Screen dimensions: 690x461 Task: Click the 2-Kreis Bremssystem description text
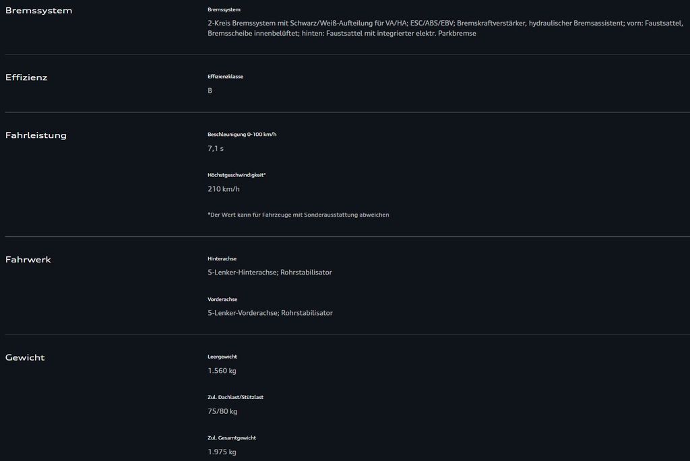click(445, 28)
